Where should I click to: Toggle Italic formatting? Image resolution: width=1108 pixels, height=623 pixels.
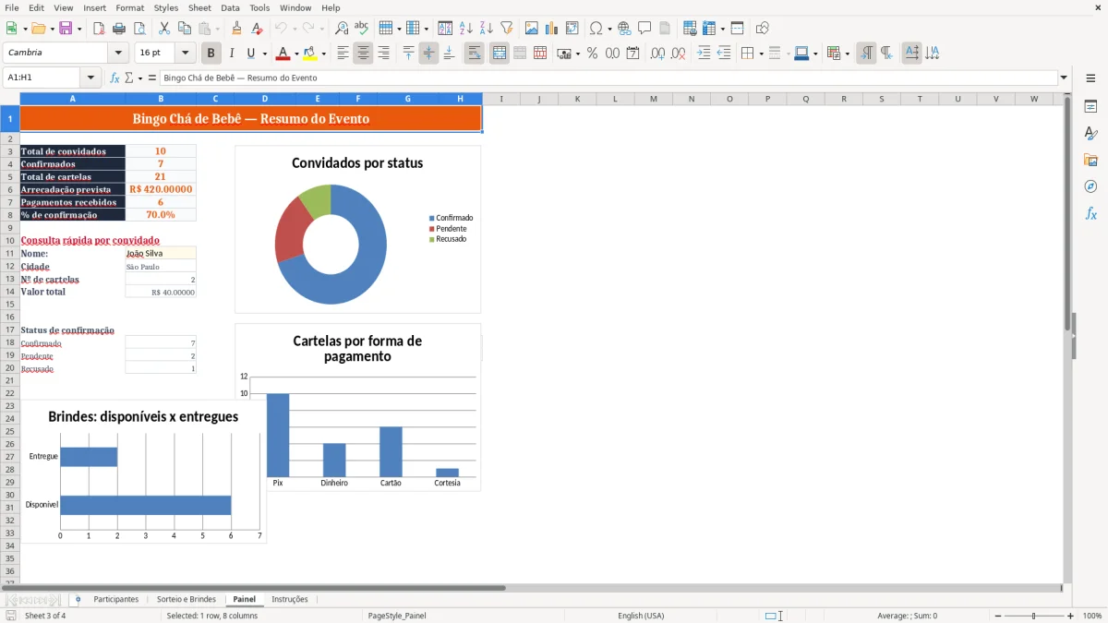pos(232,54)
